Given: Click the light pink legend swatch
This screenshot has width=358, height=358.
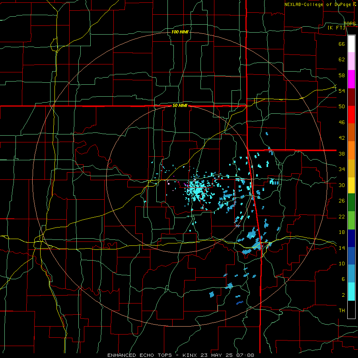Looking at the screenshot, I should click(351, 61).
